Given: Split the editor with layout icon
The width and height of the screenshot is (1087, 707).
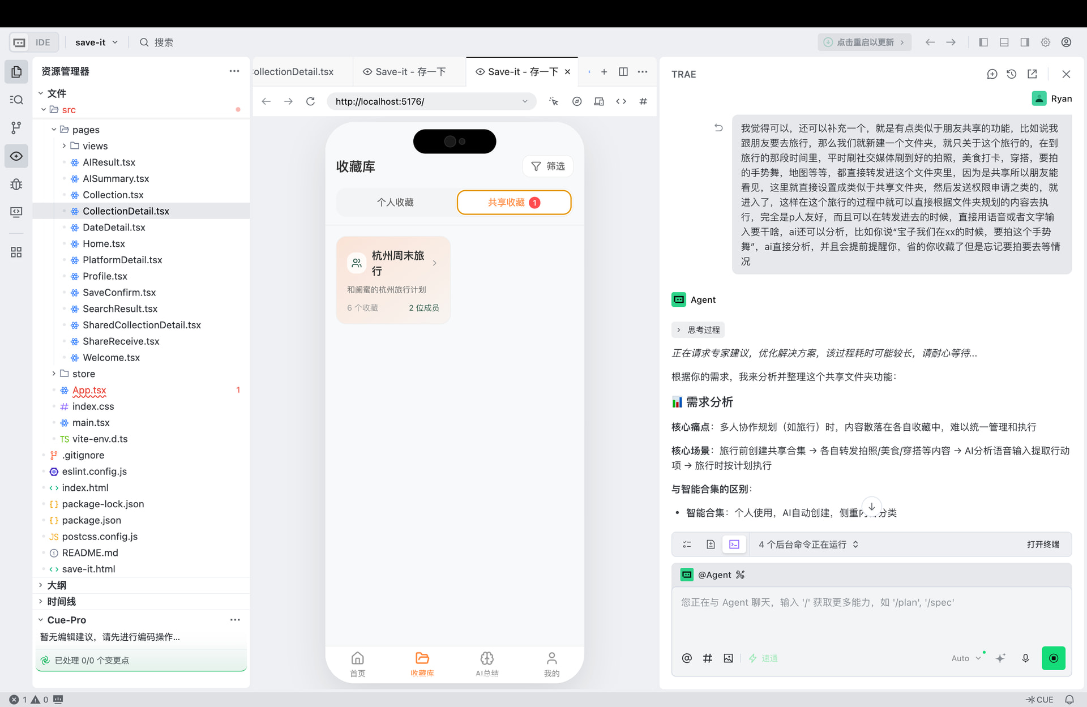Looking at the screenshot, I should (623, 72).
